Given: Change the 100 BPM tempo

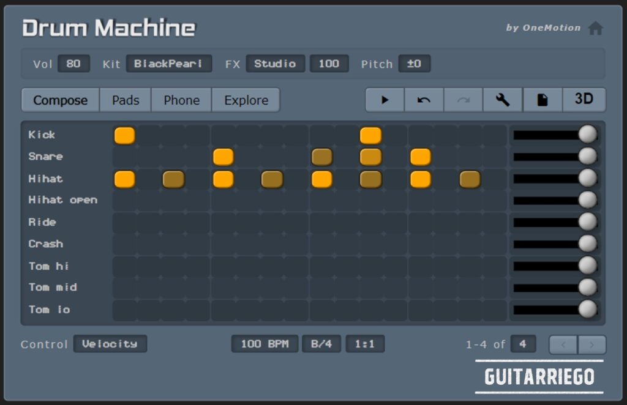Looking at the screenshot, I should click(x=265, y=344).
